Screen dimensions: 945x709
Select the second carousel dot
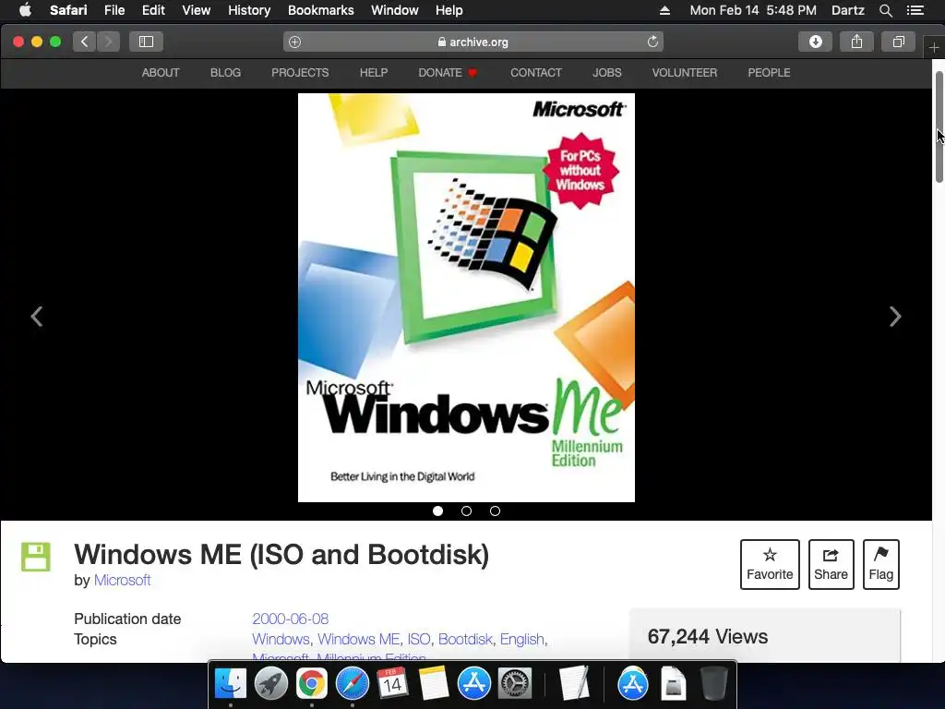466,511
